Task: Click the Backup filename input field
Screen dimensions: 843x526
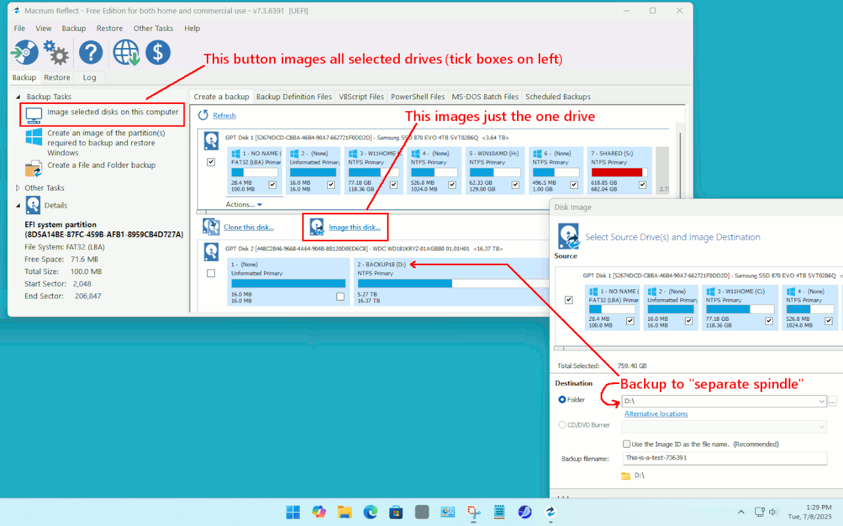Action: coord(724,458)
